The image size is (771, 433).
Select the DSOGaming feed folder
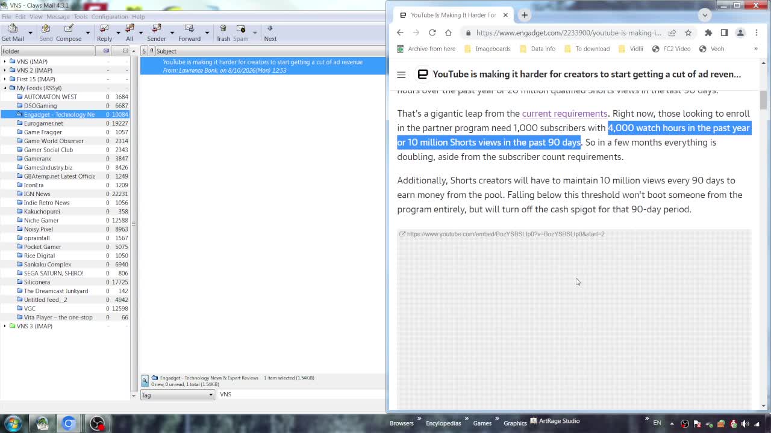(40, 106)
